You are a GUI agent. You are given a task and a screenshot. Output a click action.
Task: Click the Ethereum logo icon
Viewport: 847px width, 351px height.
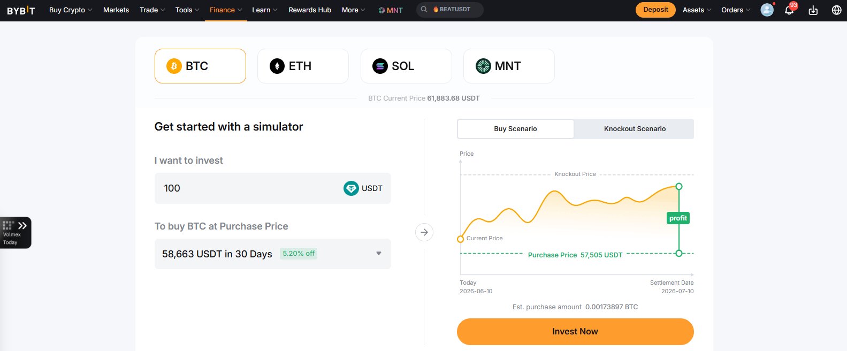click(277, 66)
